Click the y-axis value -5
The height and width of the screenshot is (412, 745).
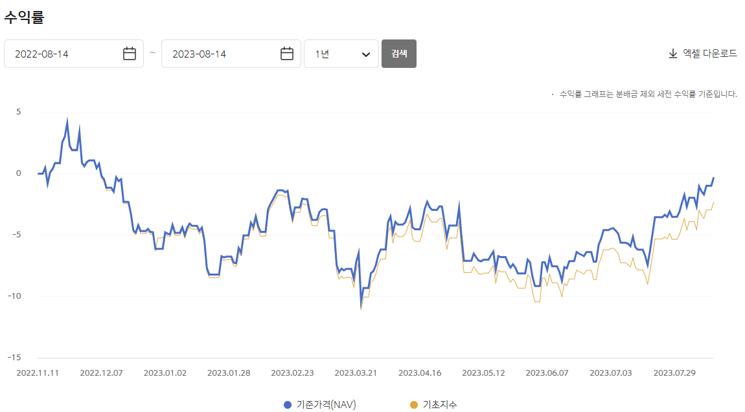tap(17, 235)
